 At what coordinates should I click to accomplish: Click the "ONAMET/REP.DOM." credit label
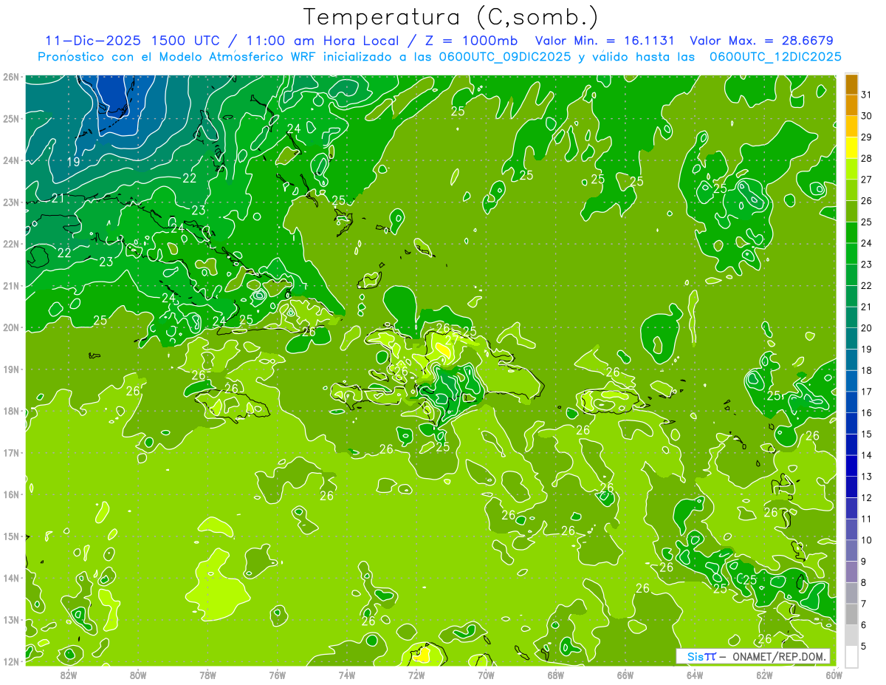click(780, 656)
